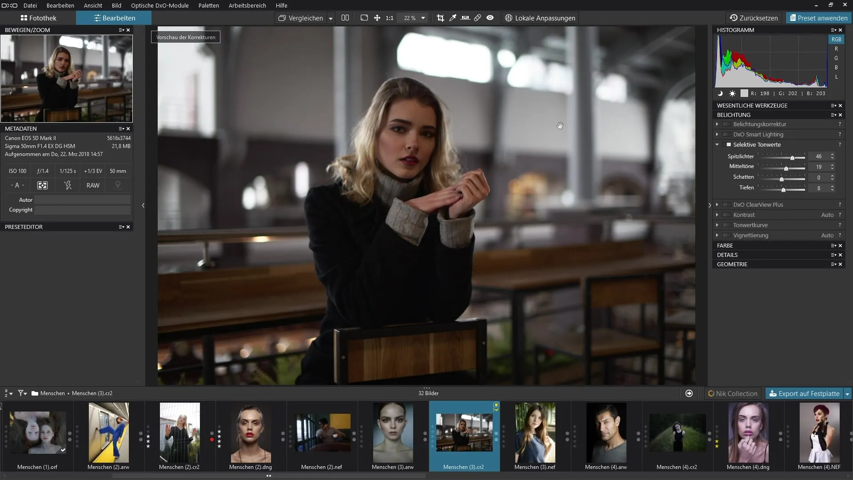Expand the Belichtungskorrektur section
Screen dimensions: 853x480
(x=717, y=124)
